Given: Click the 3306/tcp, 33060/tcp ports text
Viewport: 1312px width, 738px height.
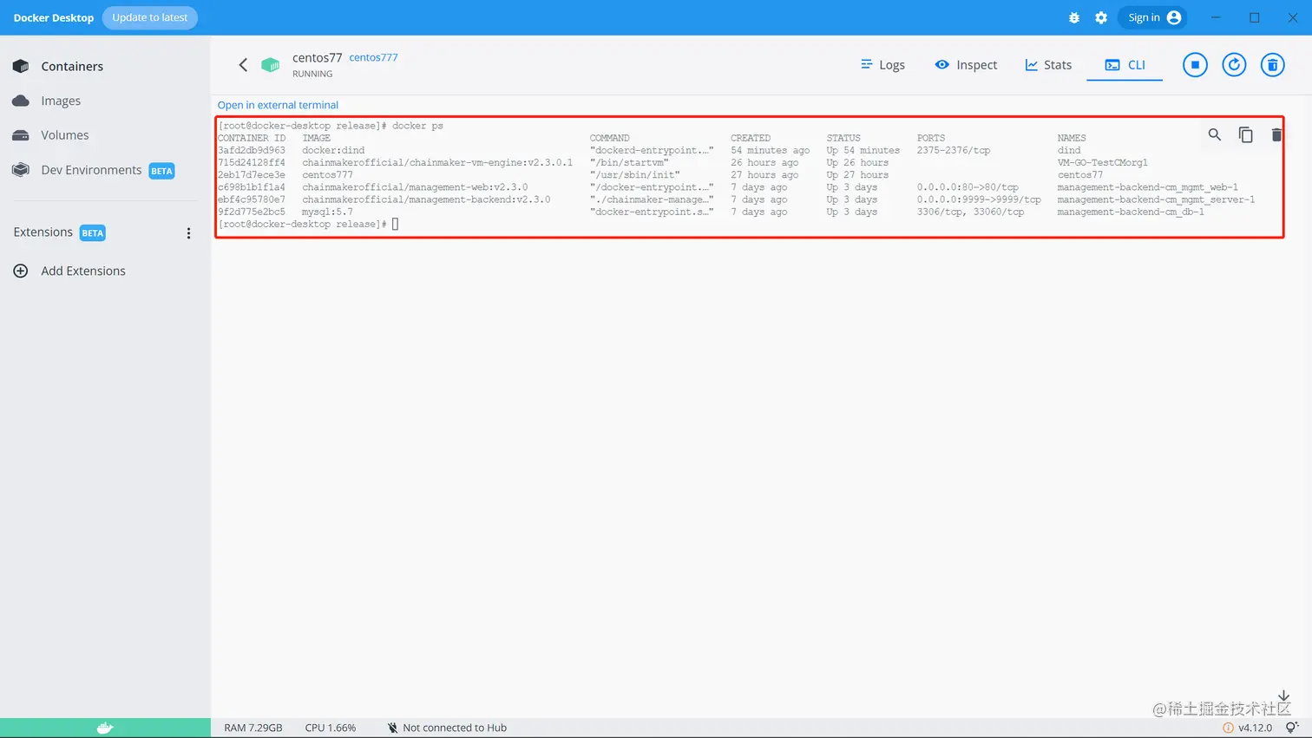Looking at the screenshot, I should pyautogui.click(x=970, y=212).
